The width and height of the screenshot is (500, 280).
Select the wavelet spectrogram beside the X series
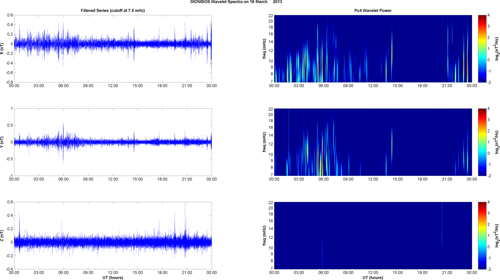click(373, 49)
